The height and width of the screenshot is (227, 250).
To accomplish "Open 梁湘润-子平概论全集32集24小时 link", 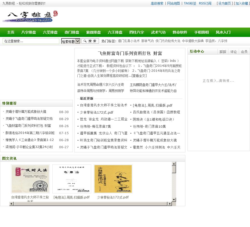I will click(x=29, y=147).
